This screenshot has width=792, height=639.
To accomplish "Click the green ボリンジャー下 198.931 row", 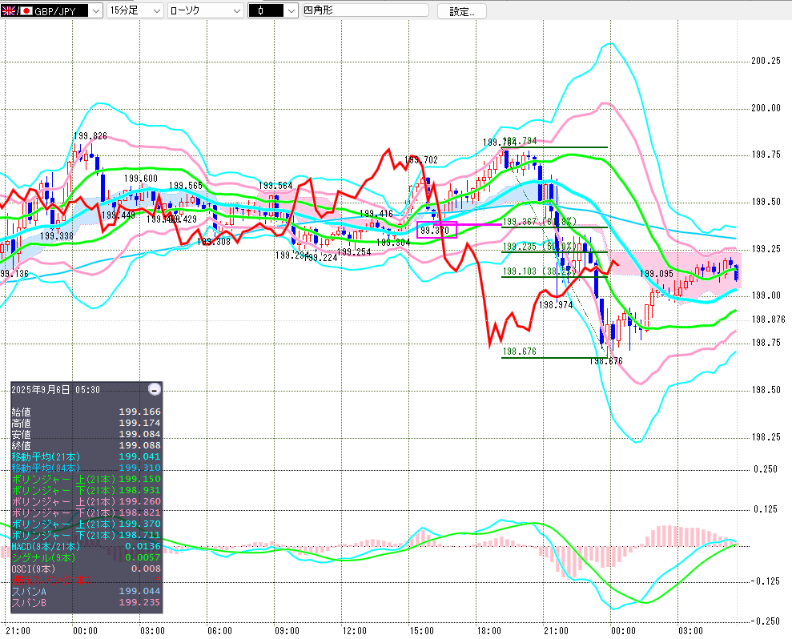I will [x=86, y=490].
